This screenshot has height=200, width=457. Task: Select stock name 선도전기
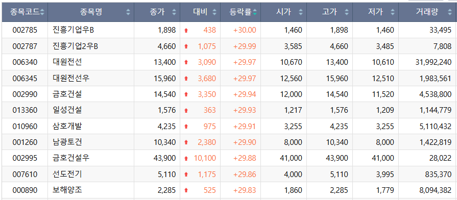point(67,174)
